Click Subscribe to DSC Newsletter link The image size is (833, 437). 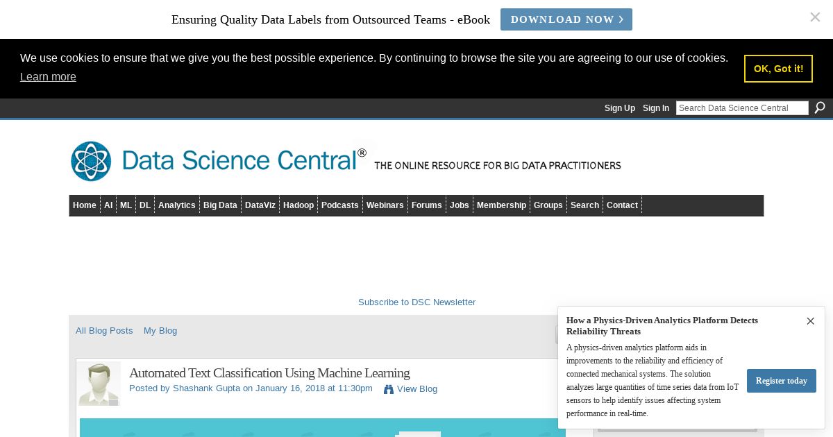coord(416,302)
